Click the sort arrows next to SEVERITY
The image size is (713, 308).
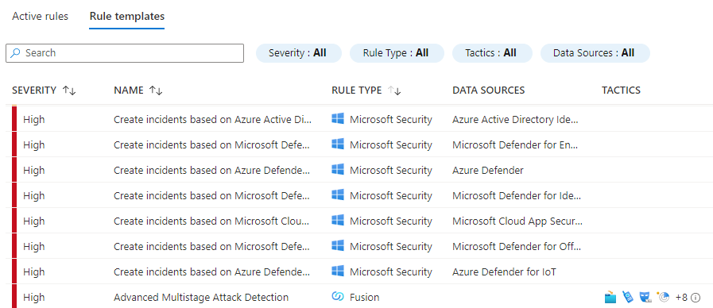click(69, 90)
